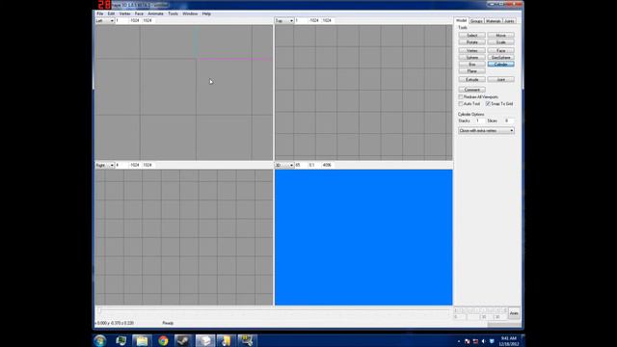617x347 pixels.
Task: Click the Joint tool button
Action: point(501,79)
